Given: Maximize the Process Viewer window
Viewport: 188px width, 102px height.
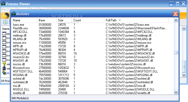Looking at the screenshot, I should click(x=177, y=4).
